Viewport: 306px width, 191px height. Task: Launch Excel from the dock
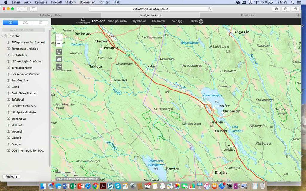[73, 186]
